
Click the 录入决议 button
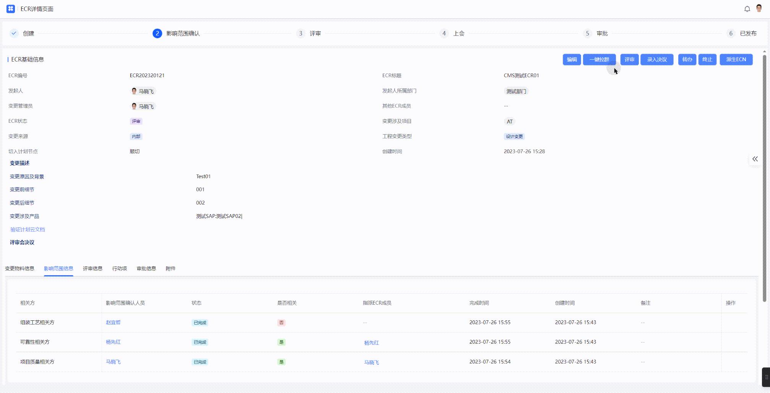[657, 60]
